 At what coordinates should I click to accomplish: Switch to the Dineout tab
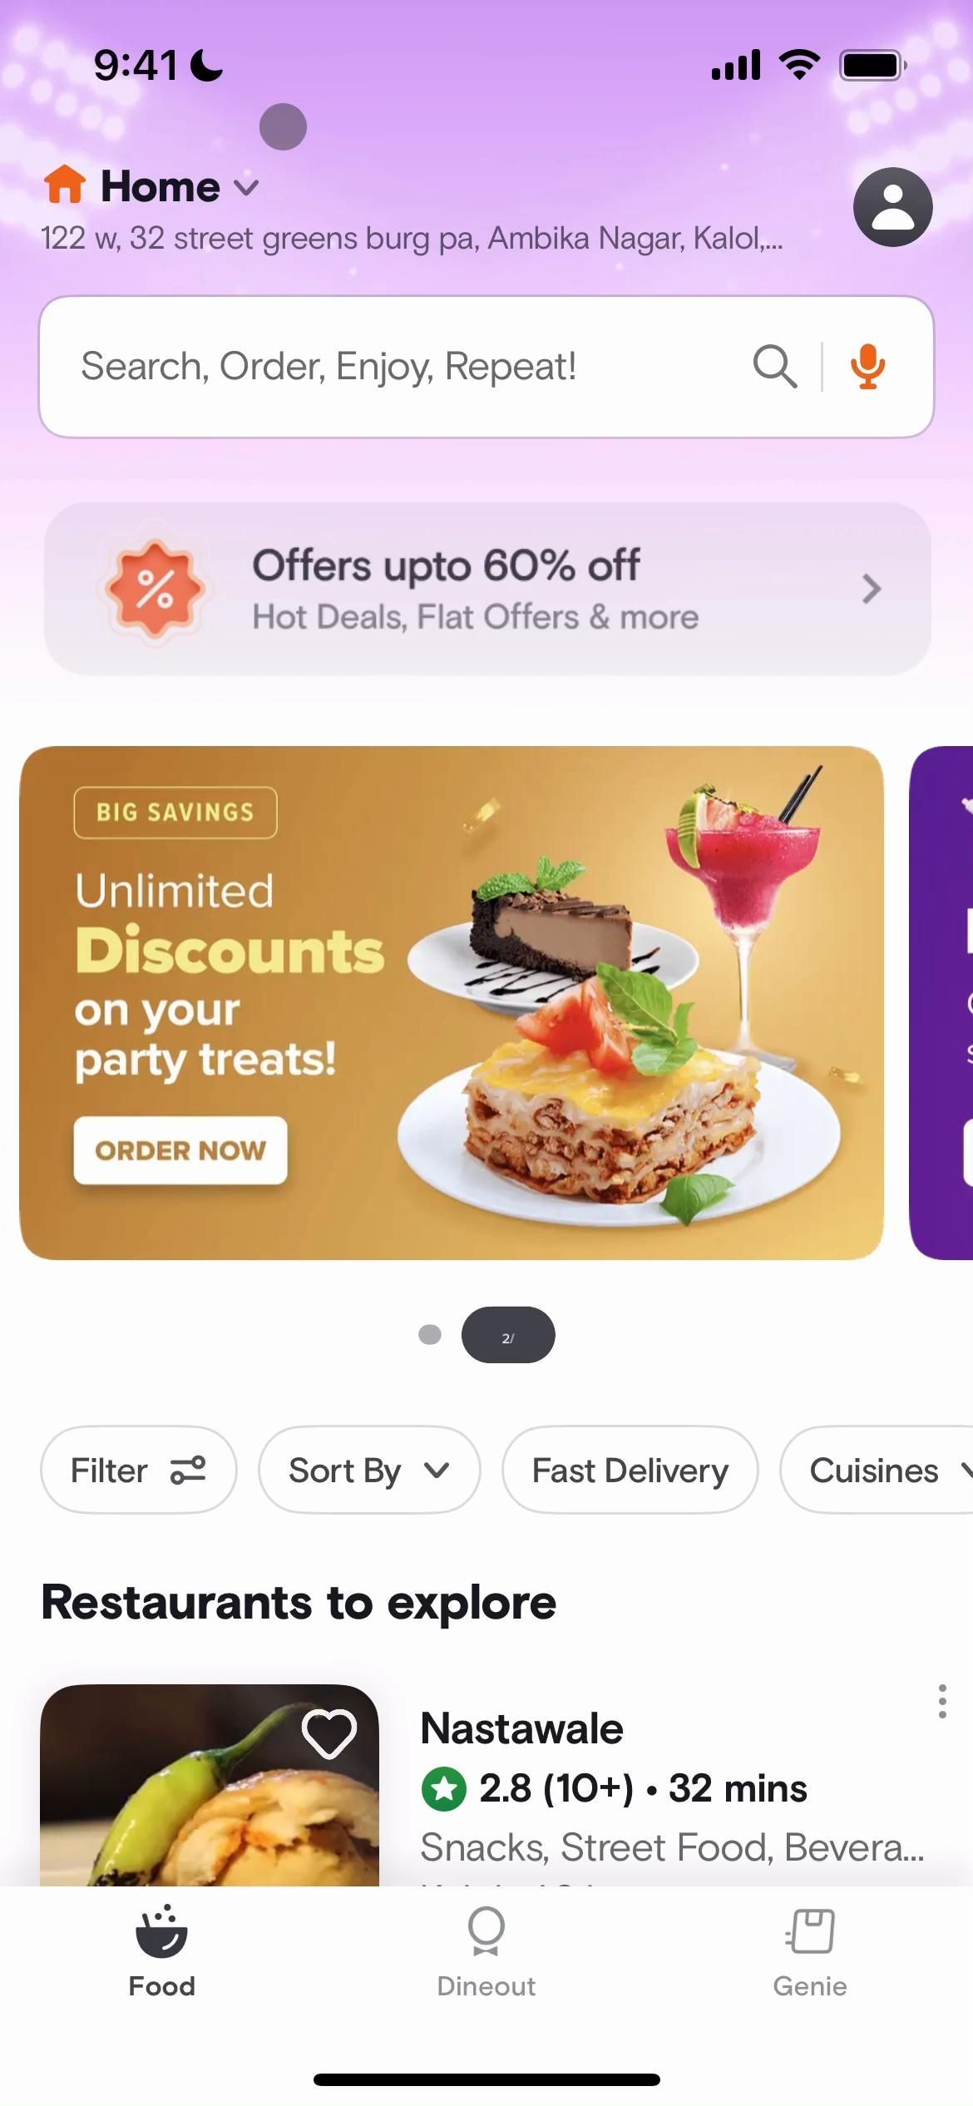(x=486, y=1952)
